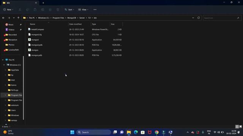Click the Copy toolbar icon
This screenshot has height=136, width=243.
tap(27, 9)
